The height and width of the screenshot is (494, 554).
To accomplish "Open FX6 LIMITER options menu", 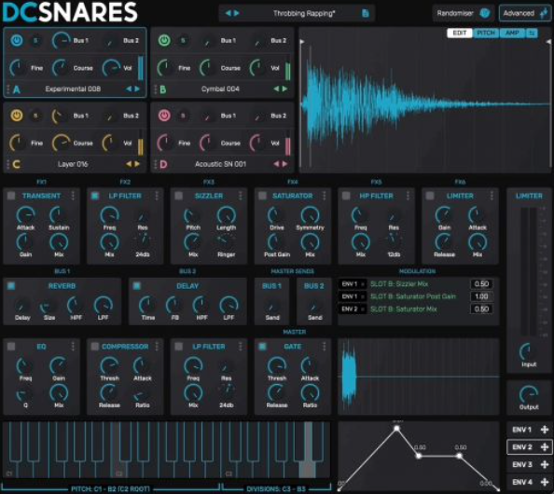I will pos(492,196).
